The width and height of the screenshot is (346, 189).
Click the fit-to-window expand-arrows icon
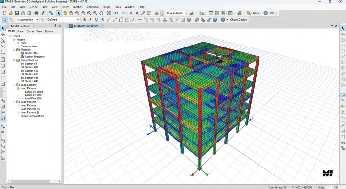[109, 13]
